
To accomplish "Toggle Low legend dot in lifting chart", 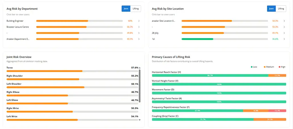I will point(252,67).
